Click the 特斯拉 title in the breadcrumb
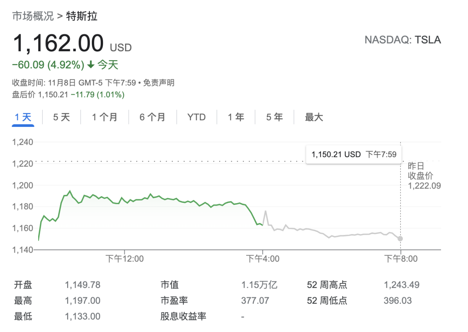The height and width of the screenshot is (332, 468). pos(82,16)
